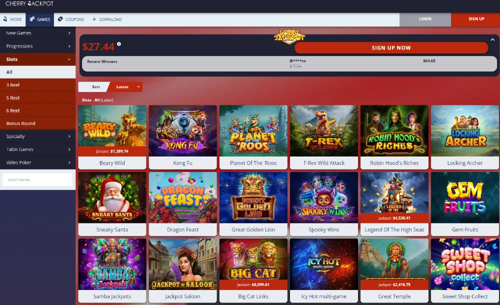Click the 3/7/24 winner date

(295, 66)
